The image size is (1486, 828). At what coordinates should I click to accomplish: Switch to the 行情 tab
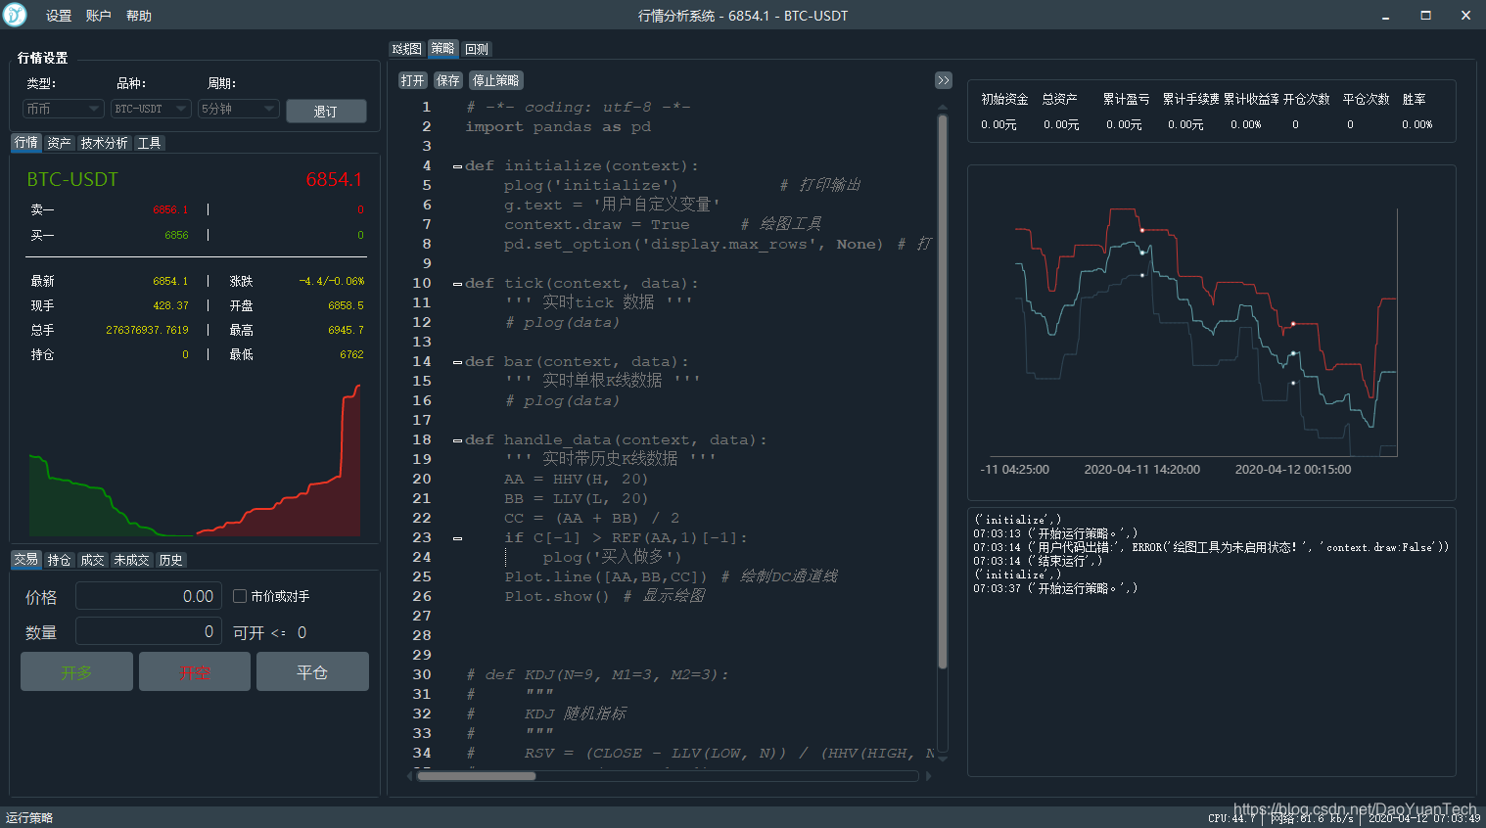point(26,143)
